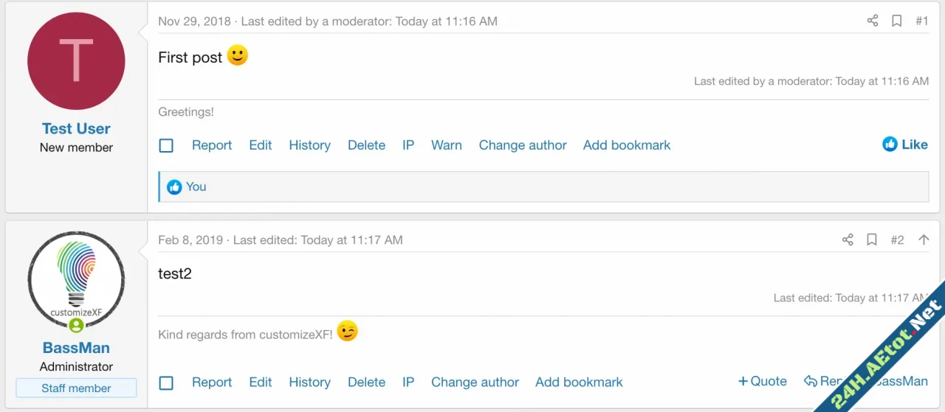The image size is (945, 412).
Task: Like the first post
Action: [905, 144]
